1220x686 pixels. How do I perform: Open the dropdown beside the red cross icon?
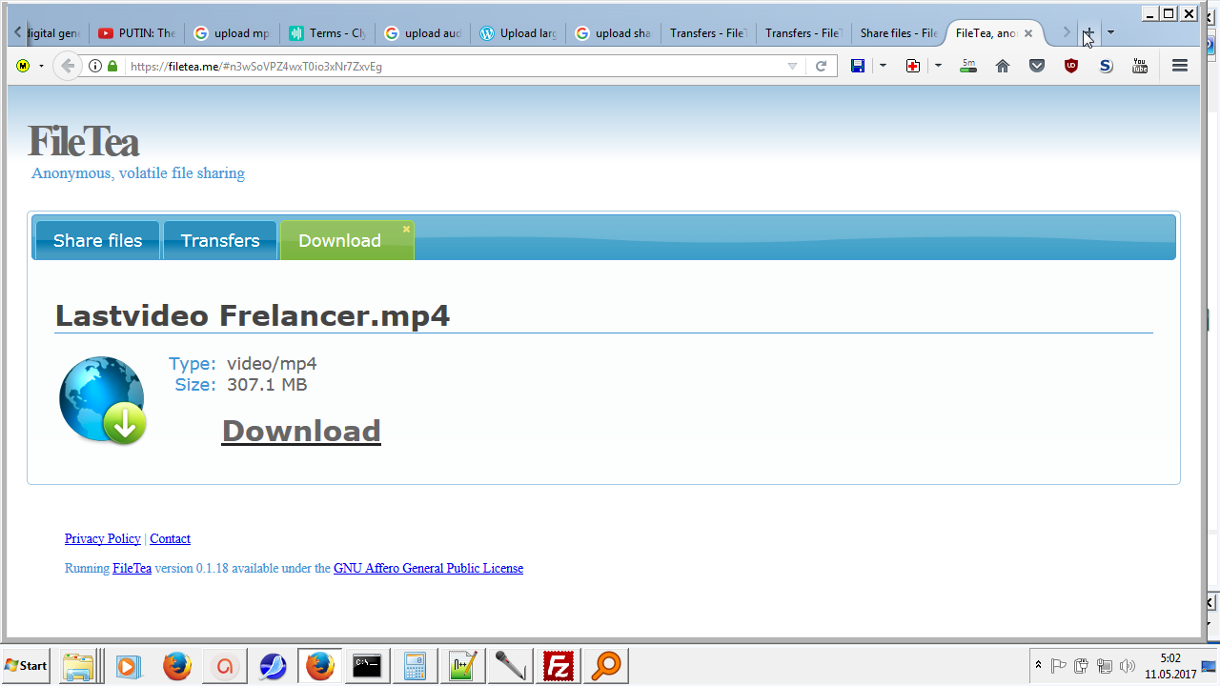[x=938, y=66]
